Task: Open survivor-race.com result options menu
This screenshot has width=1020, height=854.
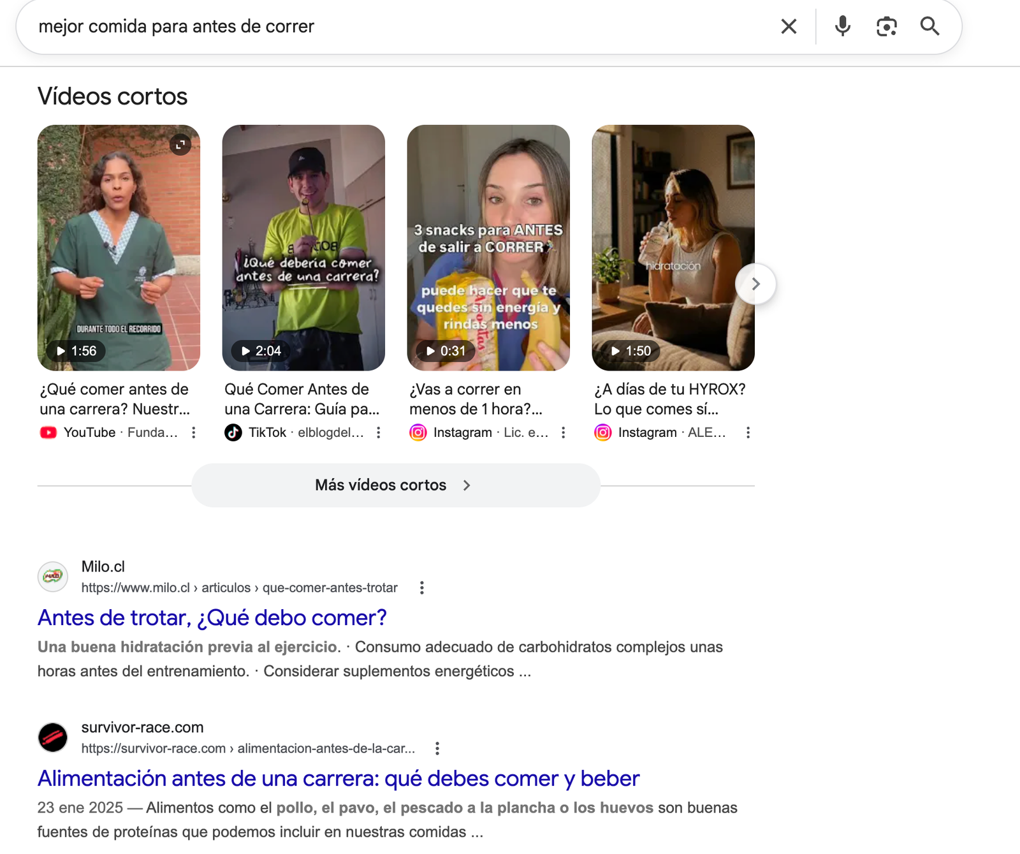Action: coord(437,749)
